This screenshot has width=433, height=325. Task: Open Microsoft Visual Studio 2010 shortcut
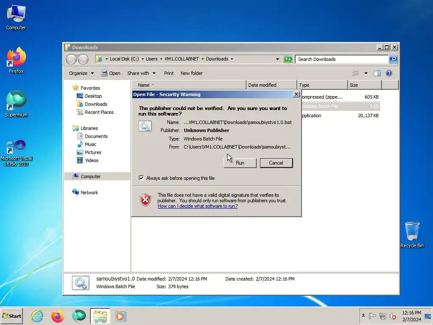tap(16, 152)
